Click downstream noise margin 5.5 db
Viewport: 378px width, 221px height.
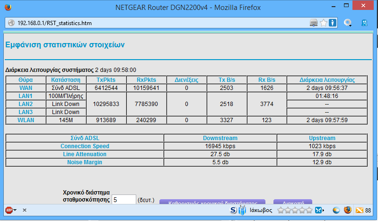pyautogui.click(x=220, y=162)
